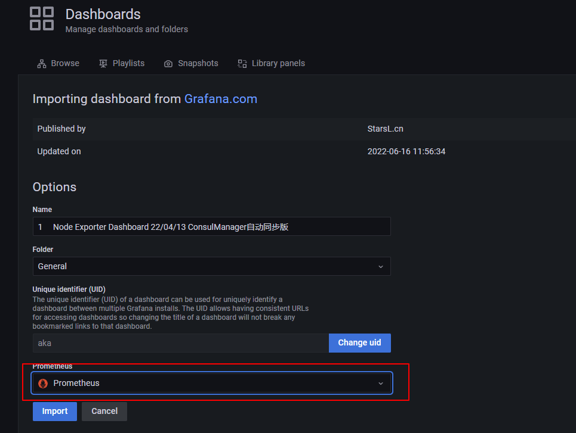This screenshot has width=576, height=433.
Task: Cancel the dashboard import
Action: pyautogui.click(x=104, y=412)
